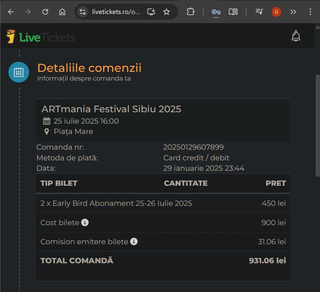Select the 450 lei price
The height and width of the screenshot is (292, 320).
click(274, 203)
